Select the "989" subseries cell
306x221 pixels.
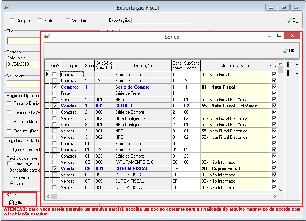(x=104, y=181)
